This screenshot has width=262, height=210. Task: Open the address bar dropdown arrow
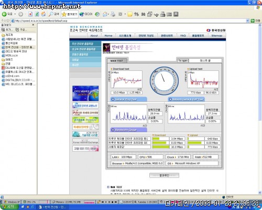tap(247, 20)
